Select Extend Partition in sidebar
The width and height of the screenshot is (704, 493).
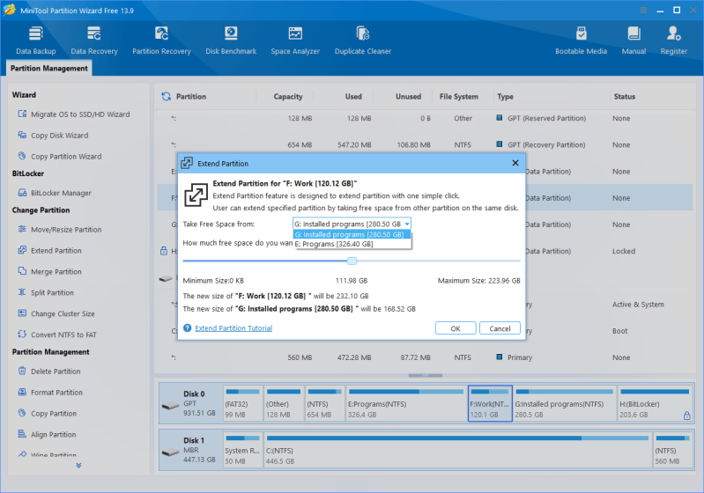(x=50, y=251)
